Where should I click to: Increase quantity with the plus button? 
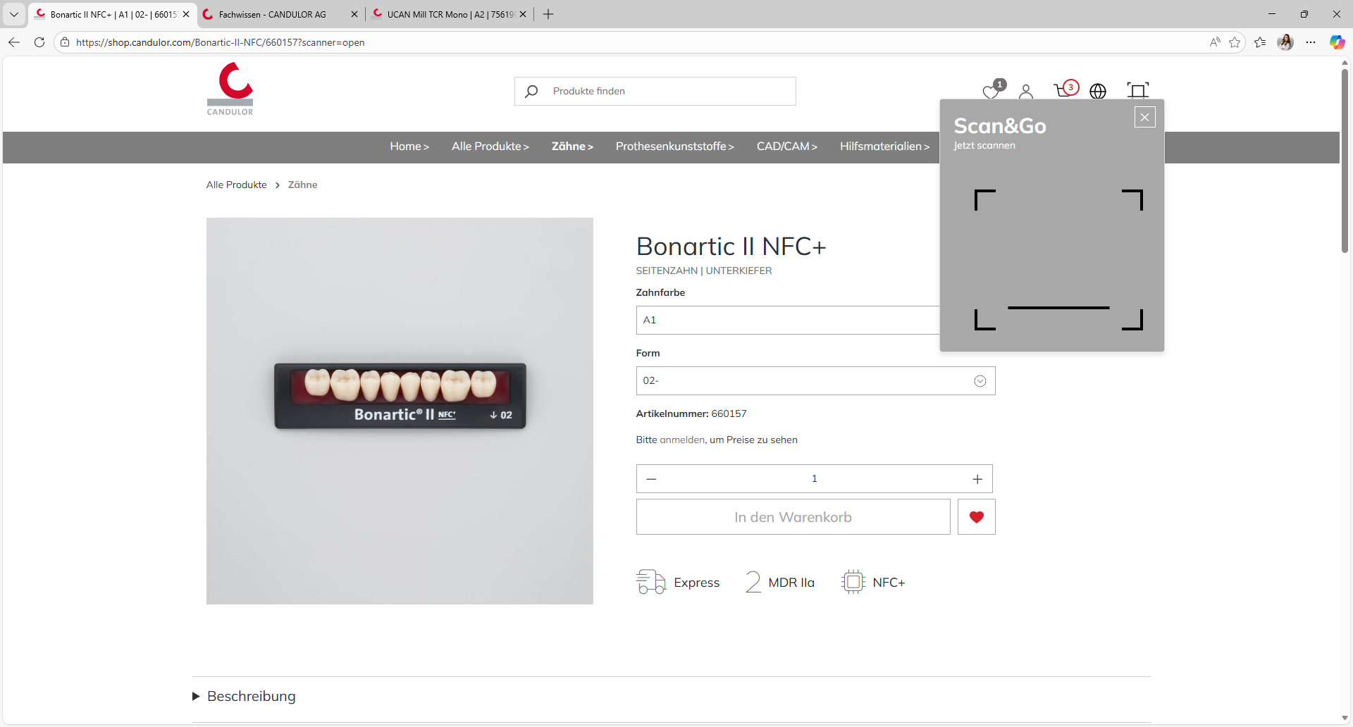pos(977,479)
